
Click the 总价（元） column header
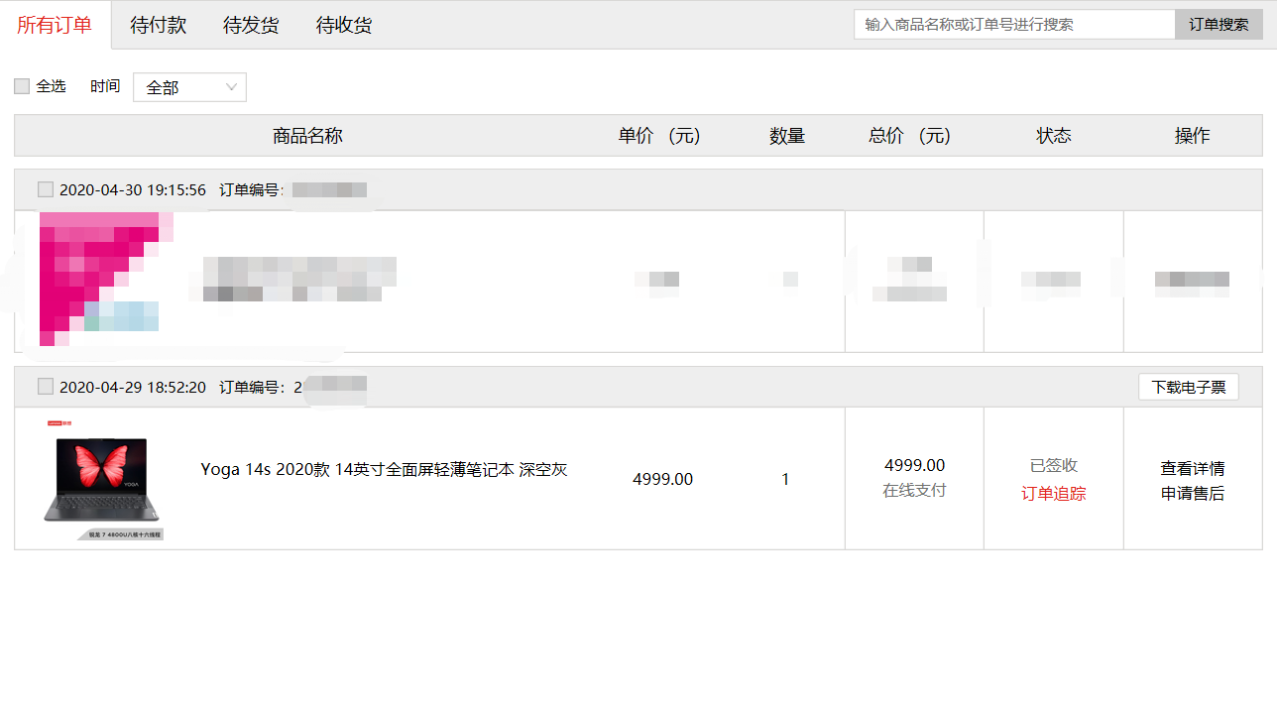tap(910, 136)
